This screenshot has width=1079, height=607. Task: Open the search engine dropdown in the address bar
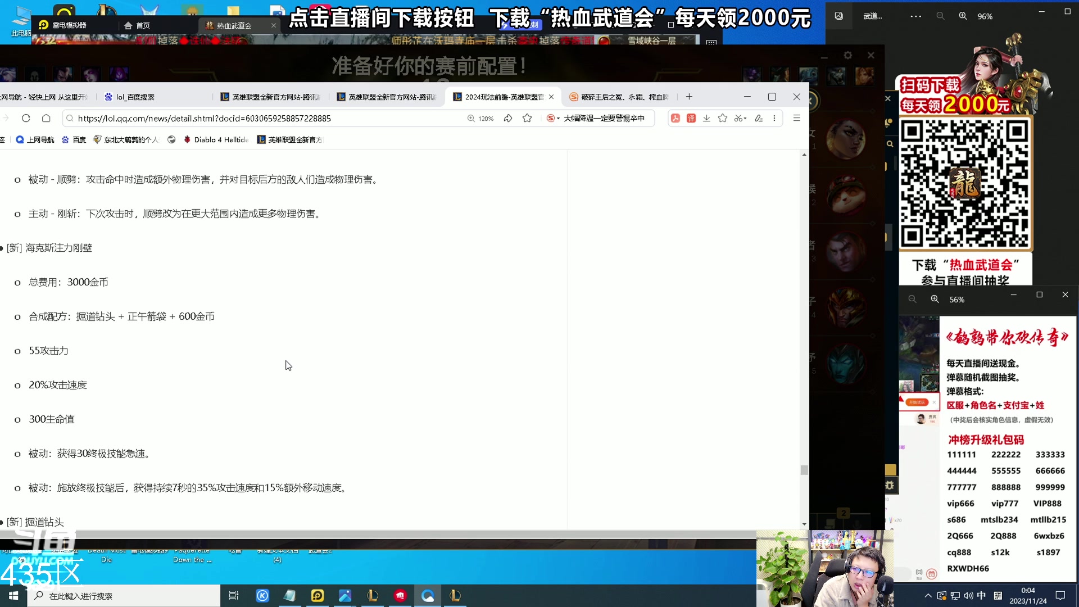point(554,118)
